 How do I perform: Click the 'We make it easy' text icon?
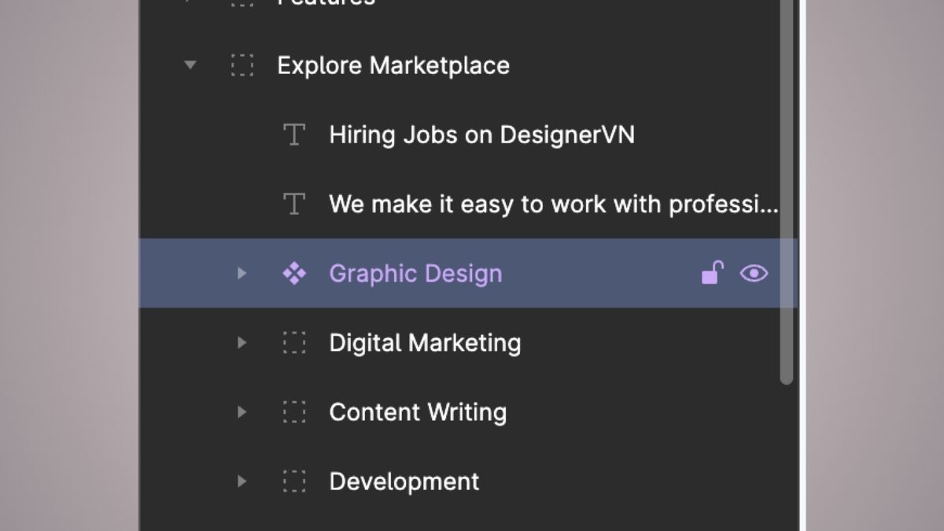click(293, 205)
